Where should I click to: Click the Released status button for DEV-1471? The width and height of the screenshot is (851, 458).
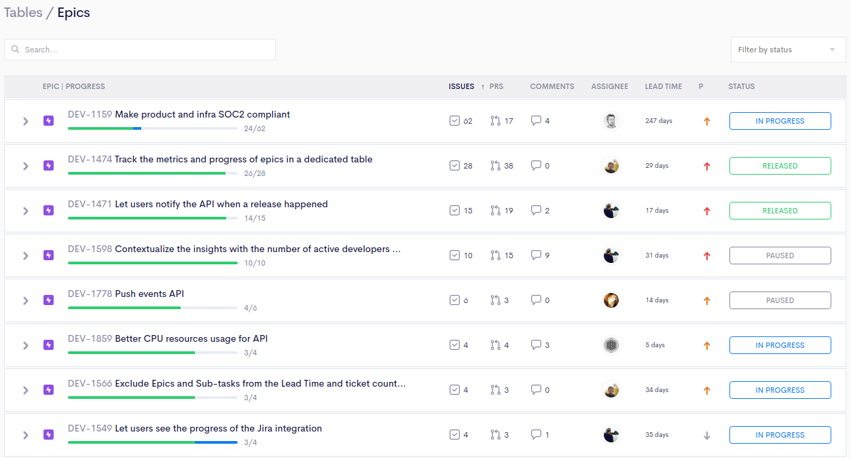780,211
